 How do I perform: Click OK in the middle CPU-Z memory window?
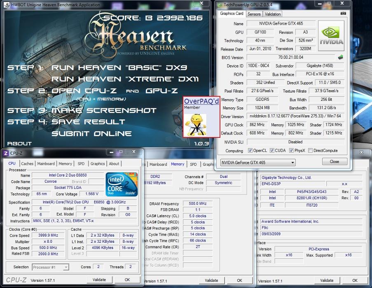point(240,281)
